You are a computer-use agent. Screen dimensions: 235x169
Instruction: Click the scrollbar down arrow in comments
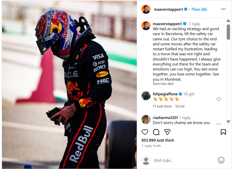point(228,121)
